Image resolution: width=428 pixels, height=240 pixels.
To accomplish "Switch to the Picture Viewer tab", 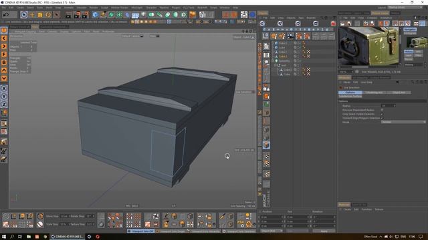I will click(x=380, y=13).
